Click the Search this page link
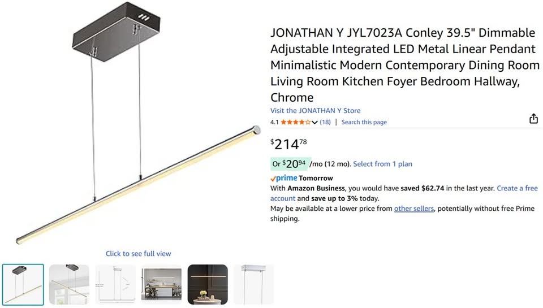Image resolution: width=543 pixels, height=308 pixels. tap(364, 122)
